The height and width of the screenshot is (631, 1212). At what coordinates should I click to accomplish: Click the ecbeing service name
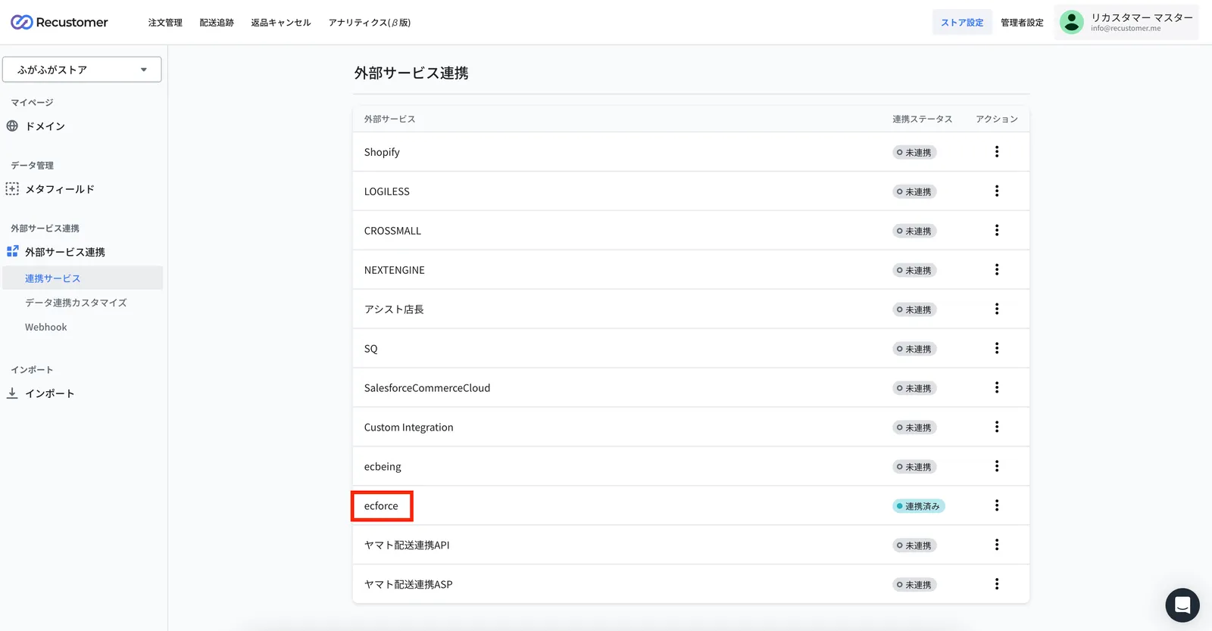[x=383, y=467]
